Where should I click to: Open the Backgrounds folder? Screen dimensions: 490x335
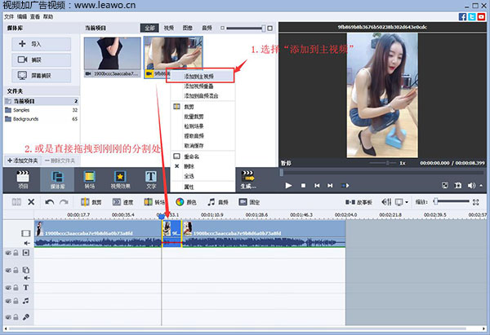42,119
